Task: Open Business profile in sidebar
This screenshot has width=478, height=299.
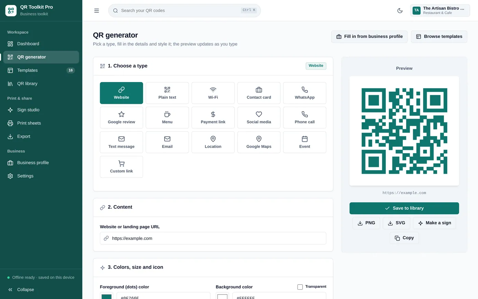Action: [41, 163]
